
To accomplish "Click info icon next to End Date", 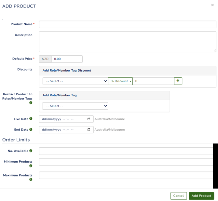I will tap(31, 129).
